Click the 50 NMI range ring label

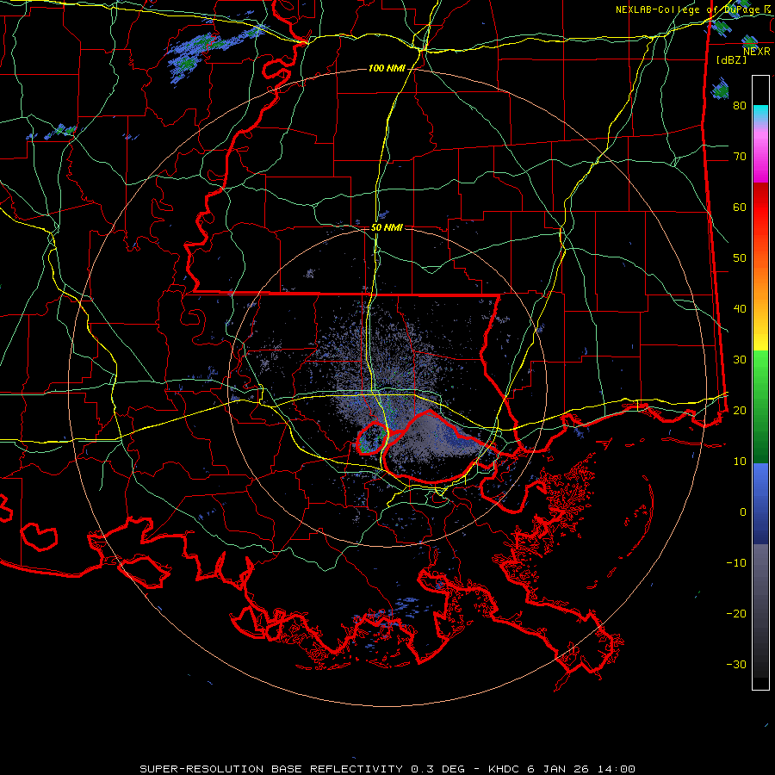tap(387, 228)
